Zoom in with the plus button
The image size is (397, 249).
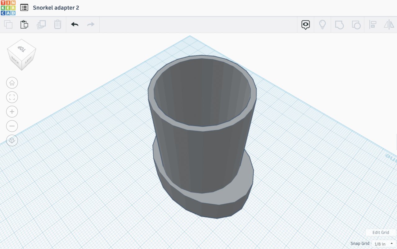tap(12, 112)
